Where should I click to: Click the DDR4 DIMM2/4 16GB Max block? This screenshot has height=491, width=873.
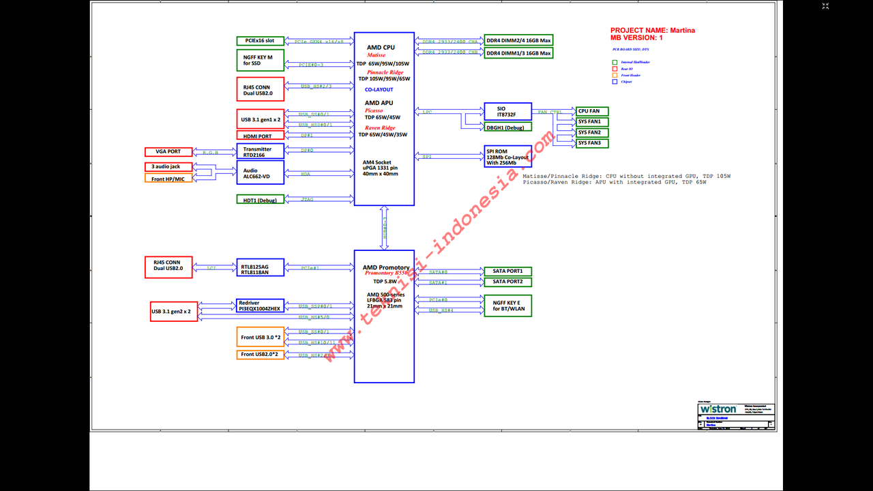[518, 40]
